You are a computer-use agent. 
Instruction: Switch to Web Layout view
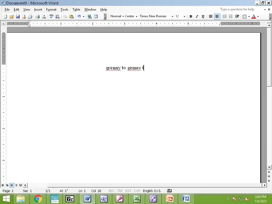(x=7, y=185)
